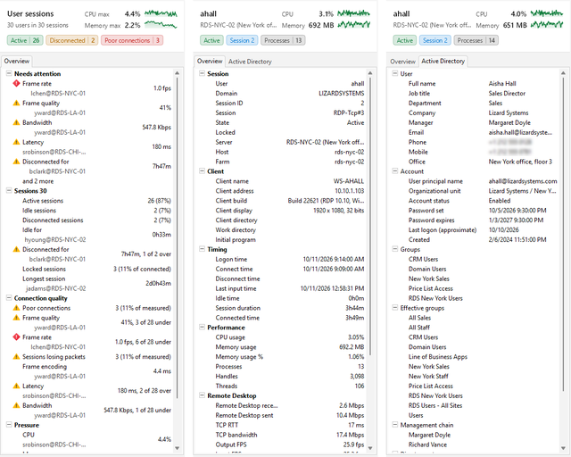Collapse the Performance group
This screenshot has height=457, width=571.
click(202, 328)
